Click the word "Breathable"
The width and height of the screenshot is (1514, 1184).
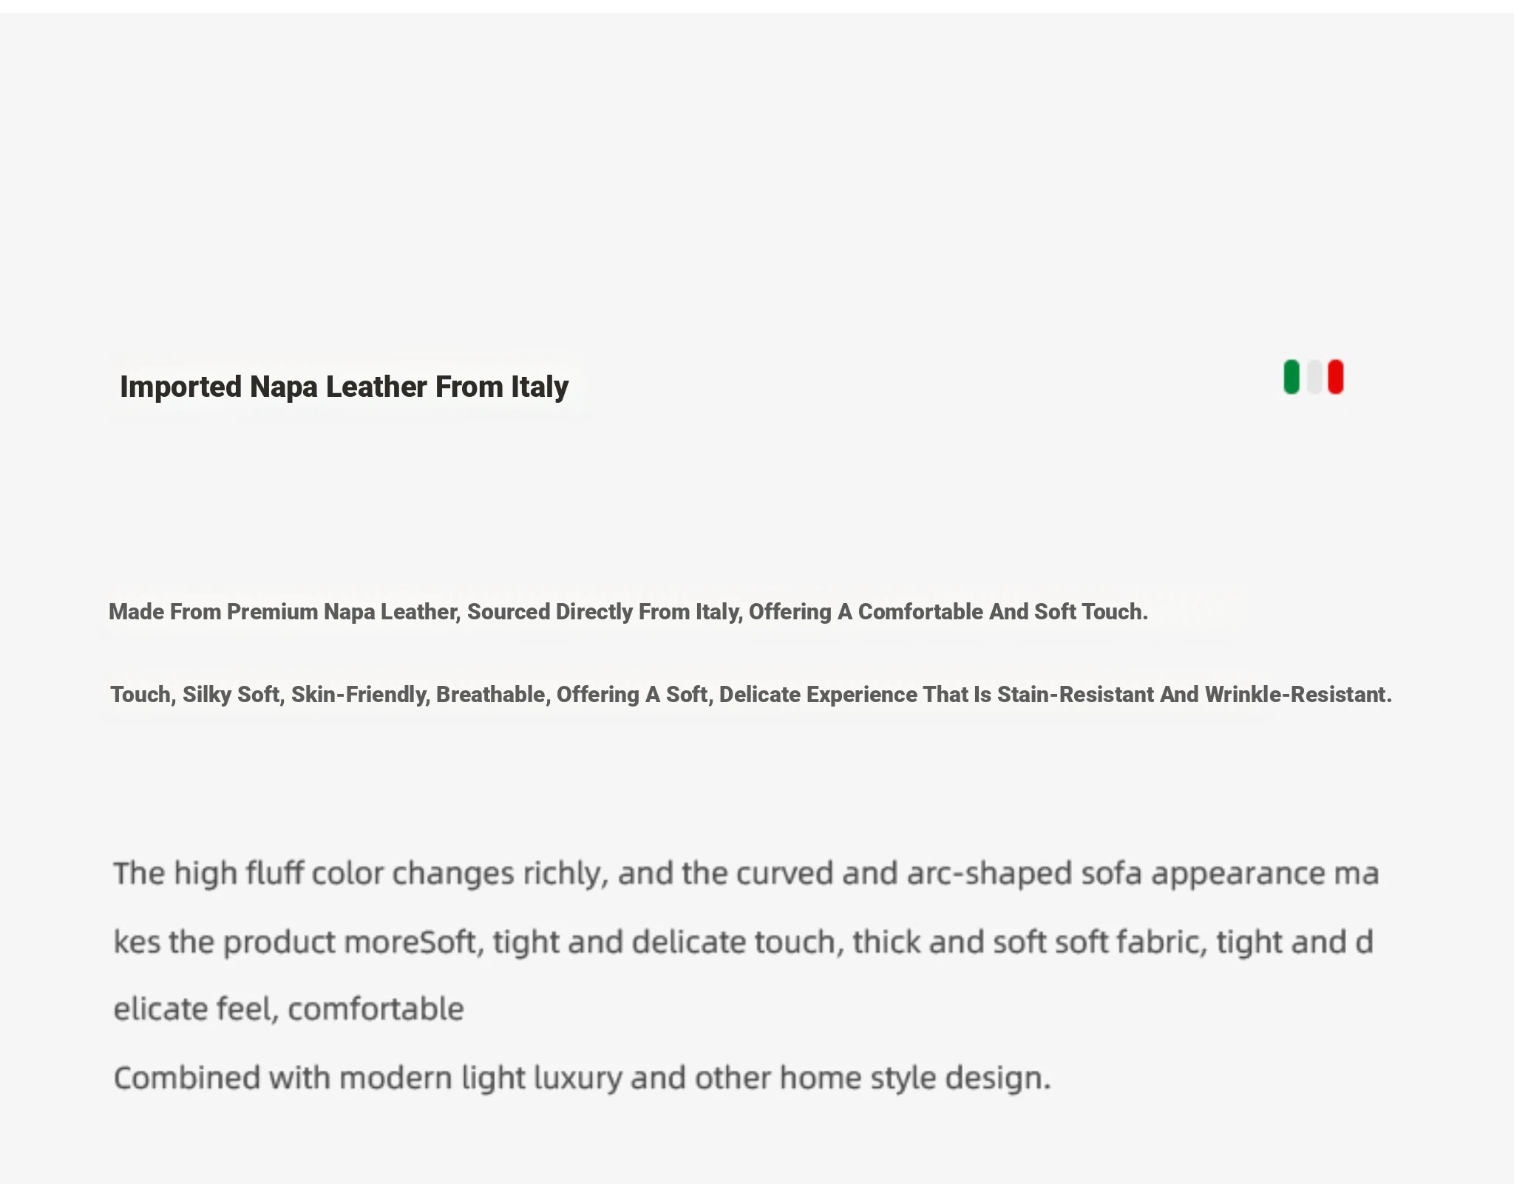pos(491,695)
